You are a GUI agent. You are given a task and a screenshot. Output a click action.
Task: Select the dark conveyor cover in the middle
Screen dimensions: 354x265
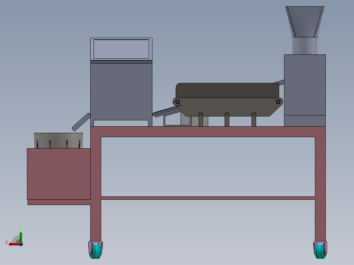(227, 91)
